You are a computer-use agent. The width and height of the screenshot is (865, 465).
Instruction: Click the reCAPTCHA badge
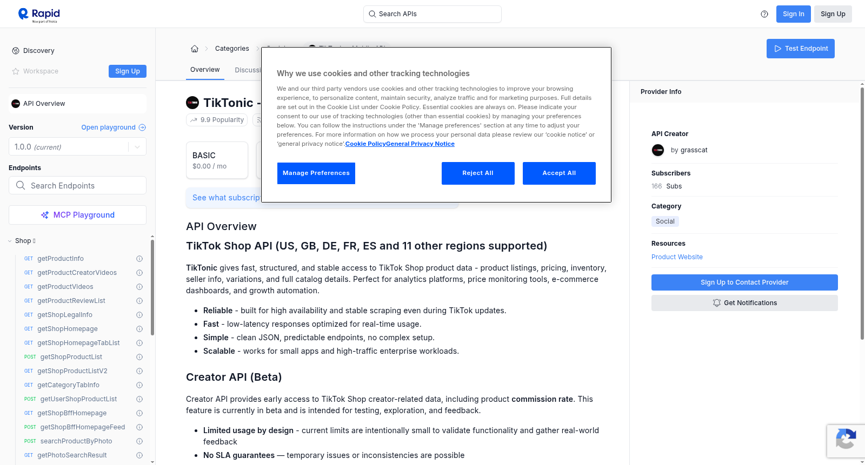point(846,442)
